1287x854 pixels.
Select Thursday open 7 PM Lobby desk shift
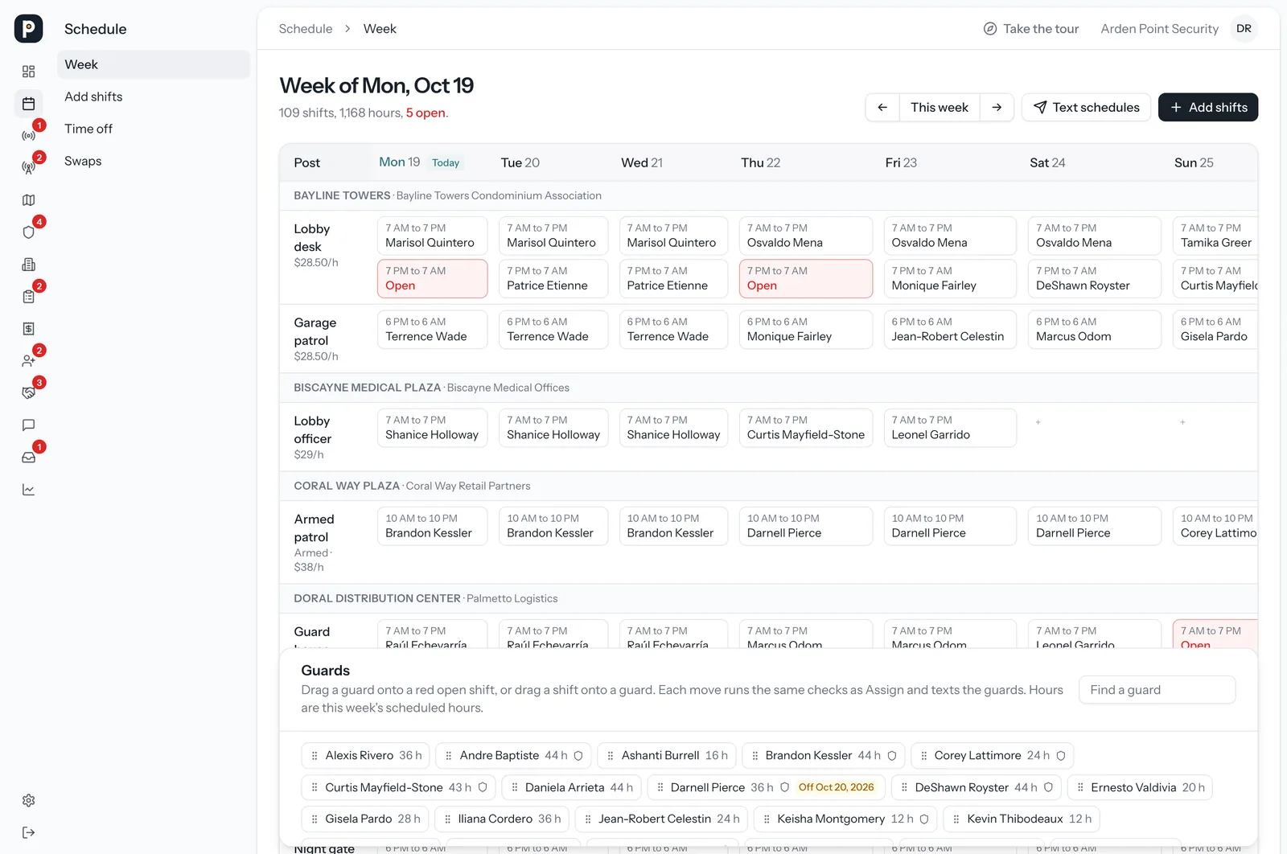[x=806, y=278]
